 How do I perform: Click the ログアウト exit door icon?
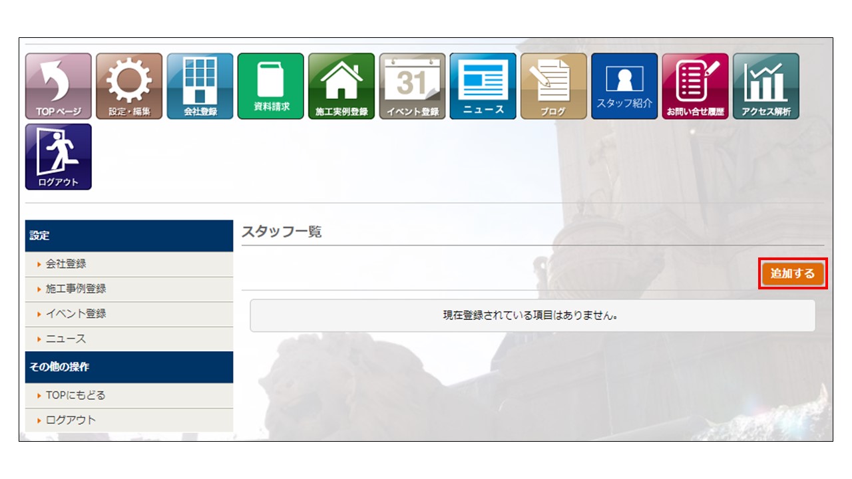tap(59, 157)
